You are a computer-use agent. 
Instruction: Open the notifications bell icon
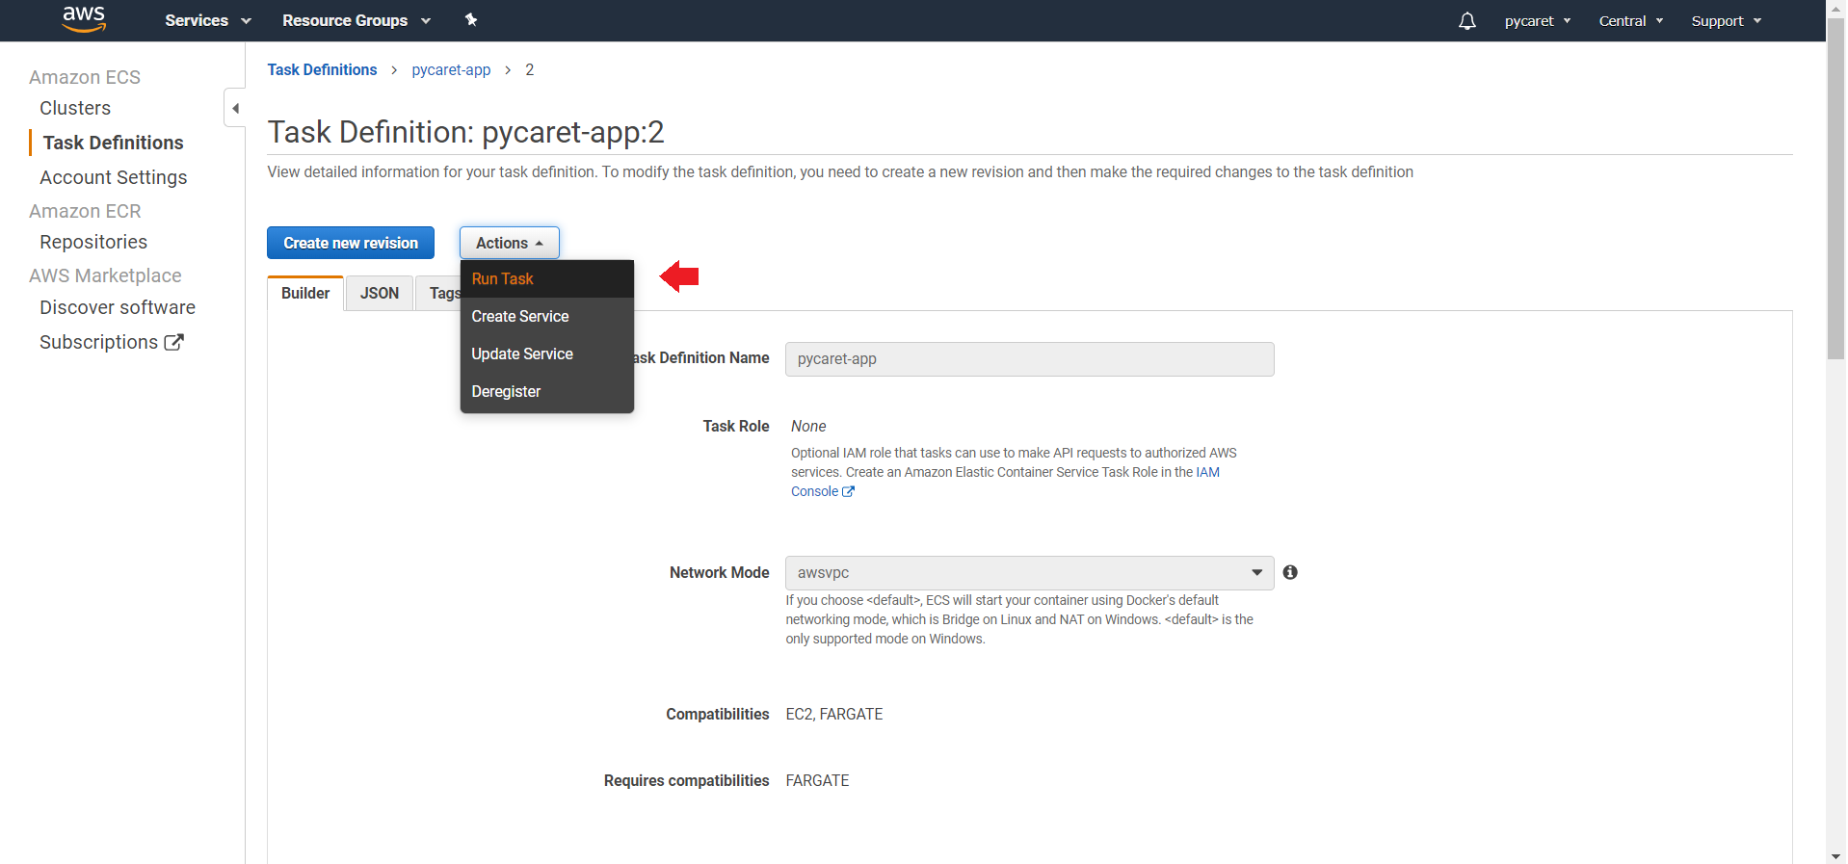[1466, 21]
